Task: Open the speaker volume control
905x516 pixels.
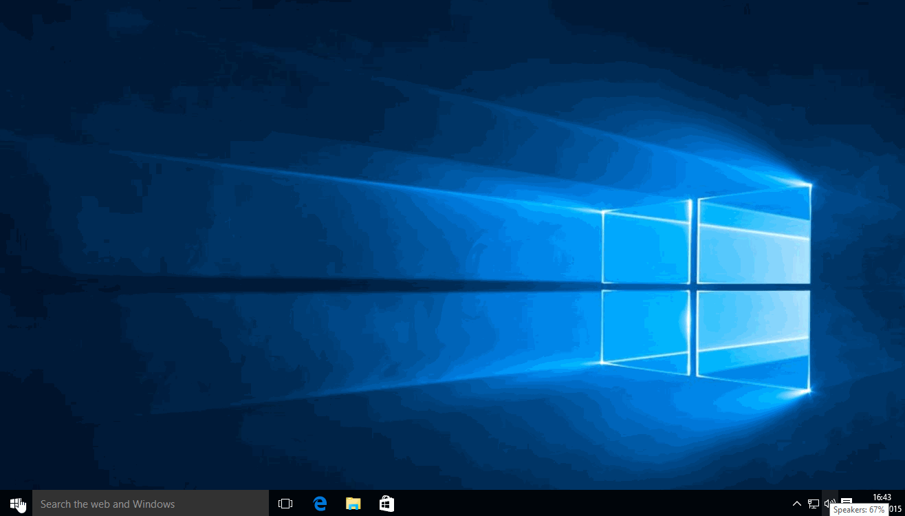Action: tap(830, 503)
